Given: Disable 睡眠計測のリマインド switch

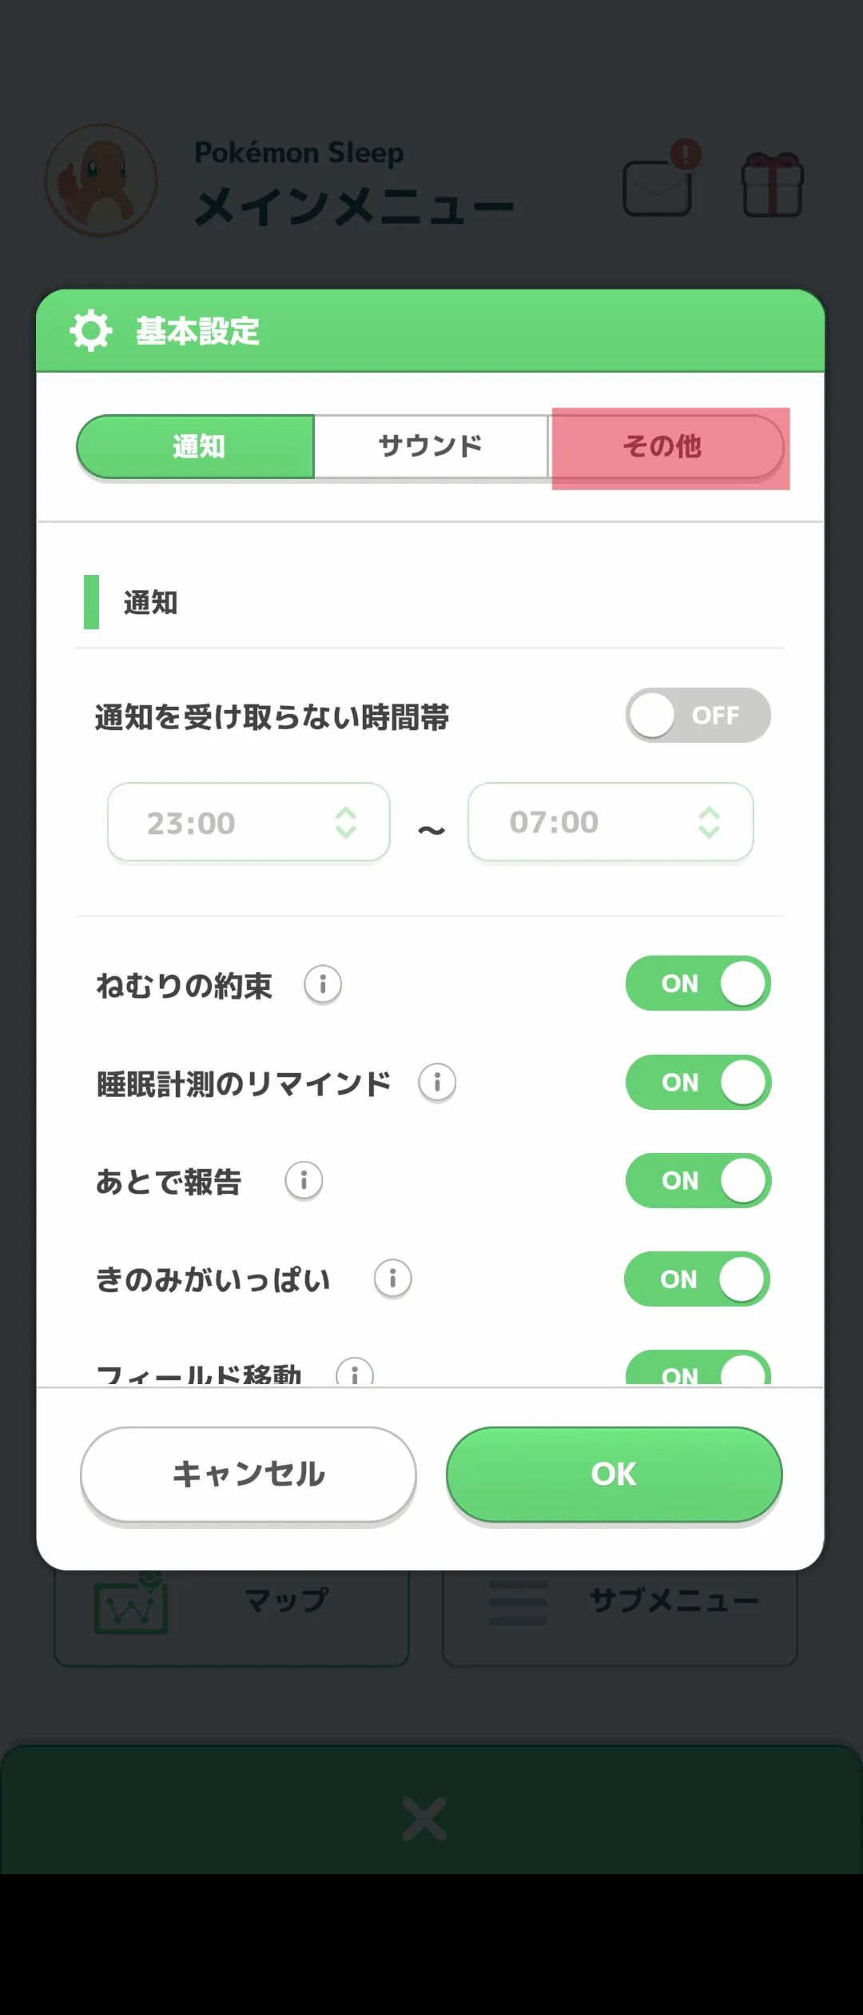Looking at the screenshot, I should 698,1083.
